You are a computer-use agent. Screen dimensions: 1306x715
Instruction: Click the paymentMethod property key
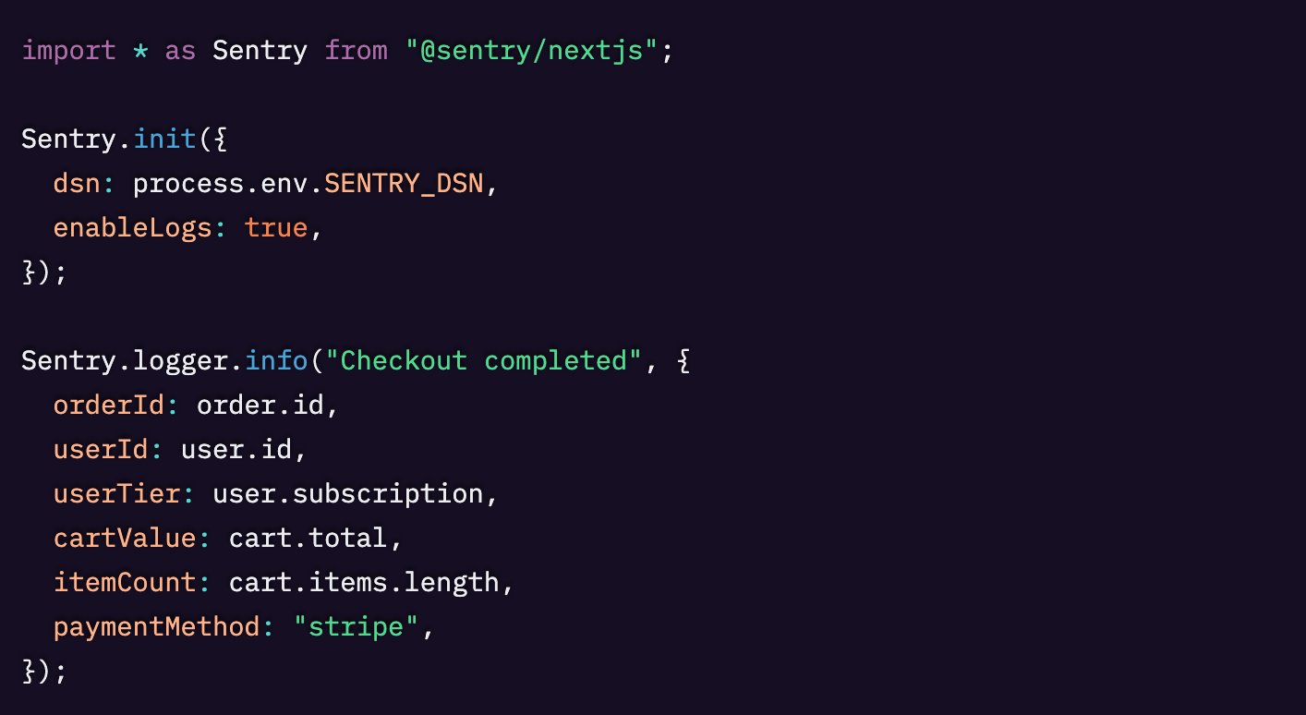coord(156,626)
